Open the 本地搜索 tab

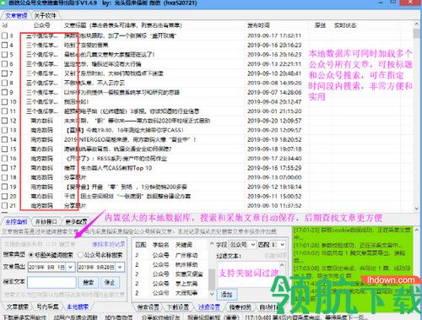tap(78, 306)
